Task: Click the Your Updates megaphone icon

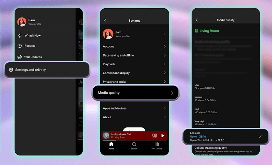Action: [19, 57]
